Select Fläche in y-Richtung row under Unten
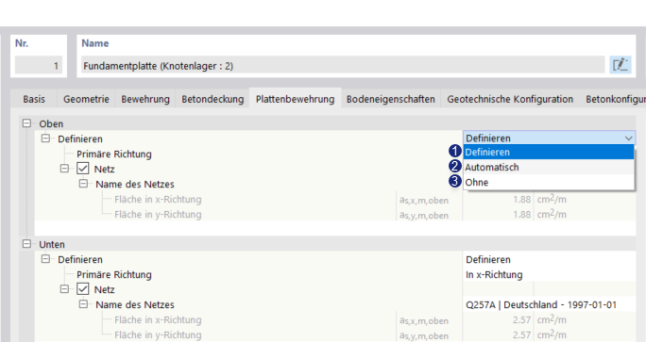This screenshot has height=342, width=646. point(158,334)
